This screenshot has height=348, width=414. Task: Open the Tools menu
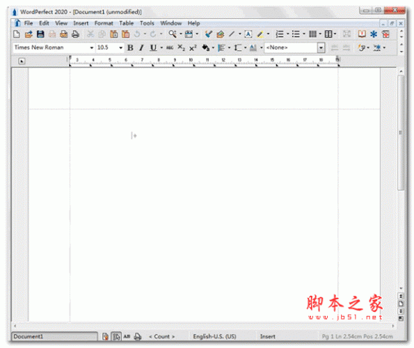pyautogui.click(x=147, y=23)
